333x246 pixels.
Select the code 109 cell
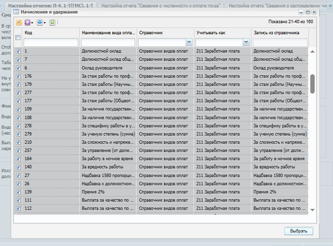coord(51,109)
